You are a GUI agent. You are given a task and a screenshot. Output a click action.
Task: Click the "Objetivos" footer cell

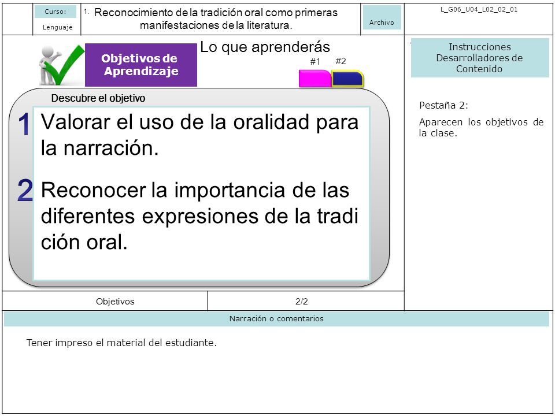click(105, 301)
